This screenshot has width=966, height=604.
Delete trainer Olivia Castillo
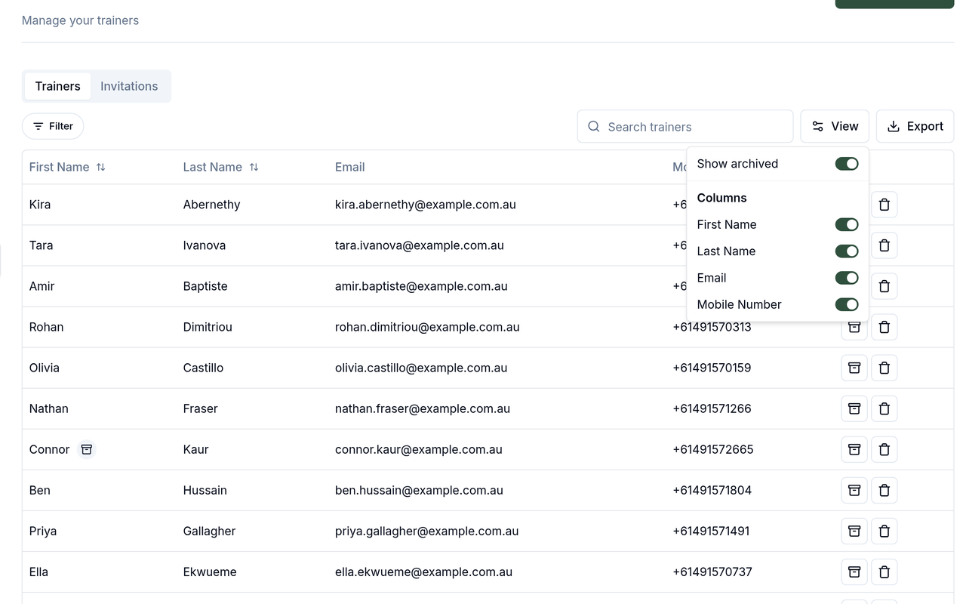click(884, 368)
